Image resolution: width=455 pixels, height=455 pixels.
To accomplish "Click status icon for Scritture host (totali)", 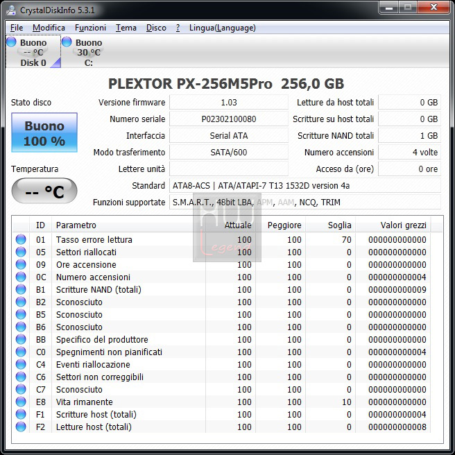I will [21, 414].
